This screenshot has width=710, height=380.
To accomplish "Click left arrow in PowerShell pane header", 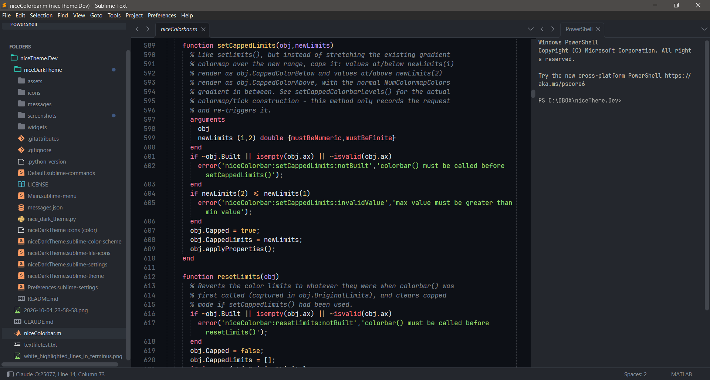I will coord(542,29).
